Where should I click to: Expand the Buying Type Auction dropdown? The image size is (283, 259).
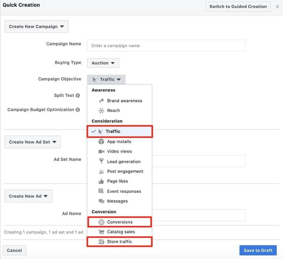point(103,63)
